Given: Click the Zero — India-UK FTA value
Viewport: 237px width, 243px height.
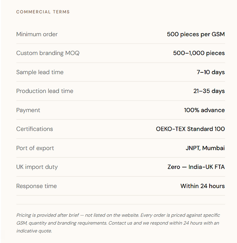Looking at the screenshot, I should coord(196,167).
